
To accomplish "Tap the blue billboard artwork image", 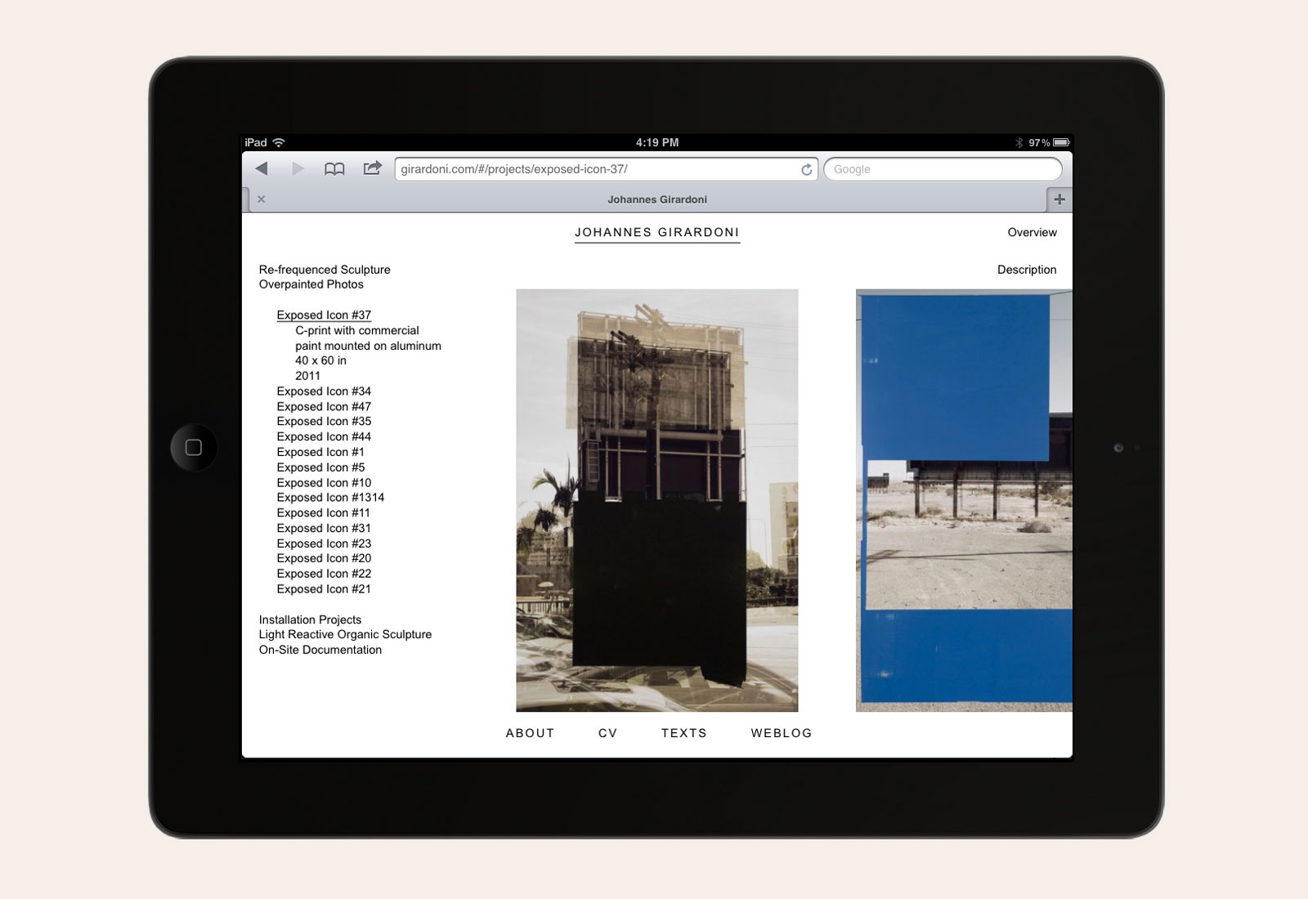I will pos(963,500).
